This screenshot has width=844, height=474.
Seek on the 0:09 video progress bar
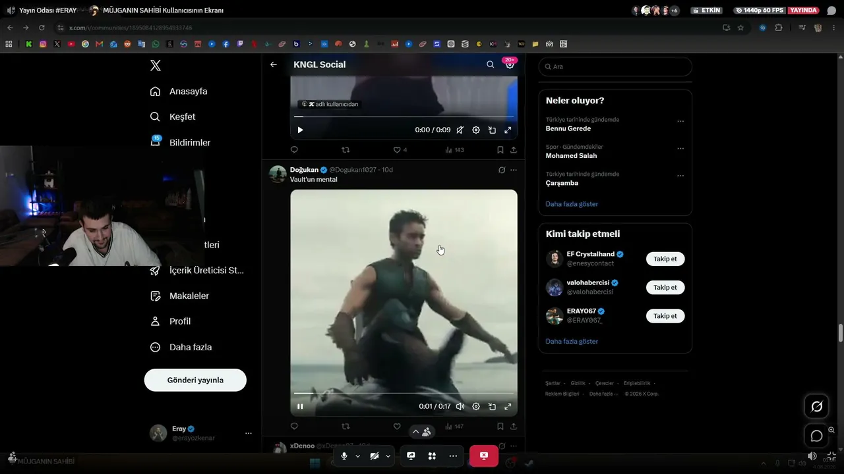(x=404, y=117)
